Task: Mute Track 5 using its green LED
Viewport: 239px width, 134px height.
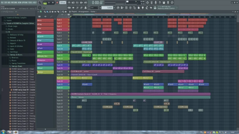Action: (69, 33)
